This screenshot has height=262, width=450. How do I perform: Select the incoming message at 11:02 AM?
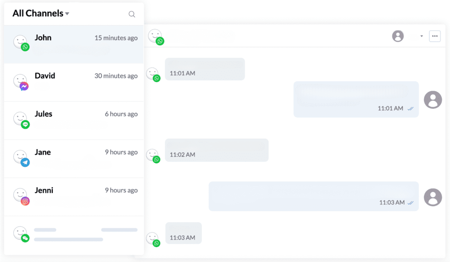[x=216, y=150]
